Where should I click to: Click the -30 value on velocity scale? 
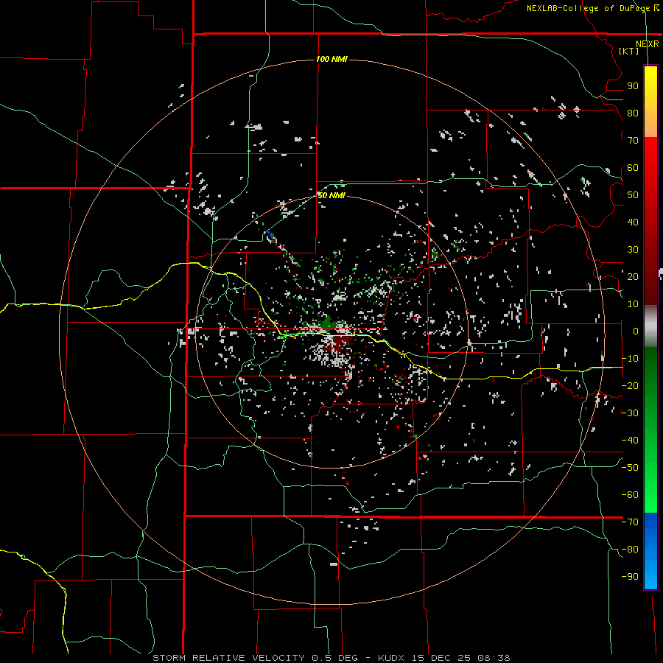pyautogui.click(x=630, y=413)
